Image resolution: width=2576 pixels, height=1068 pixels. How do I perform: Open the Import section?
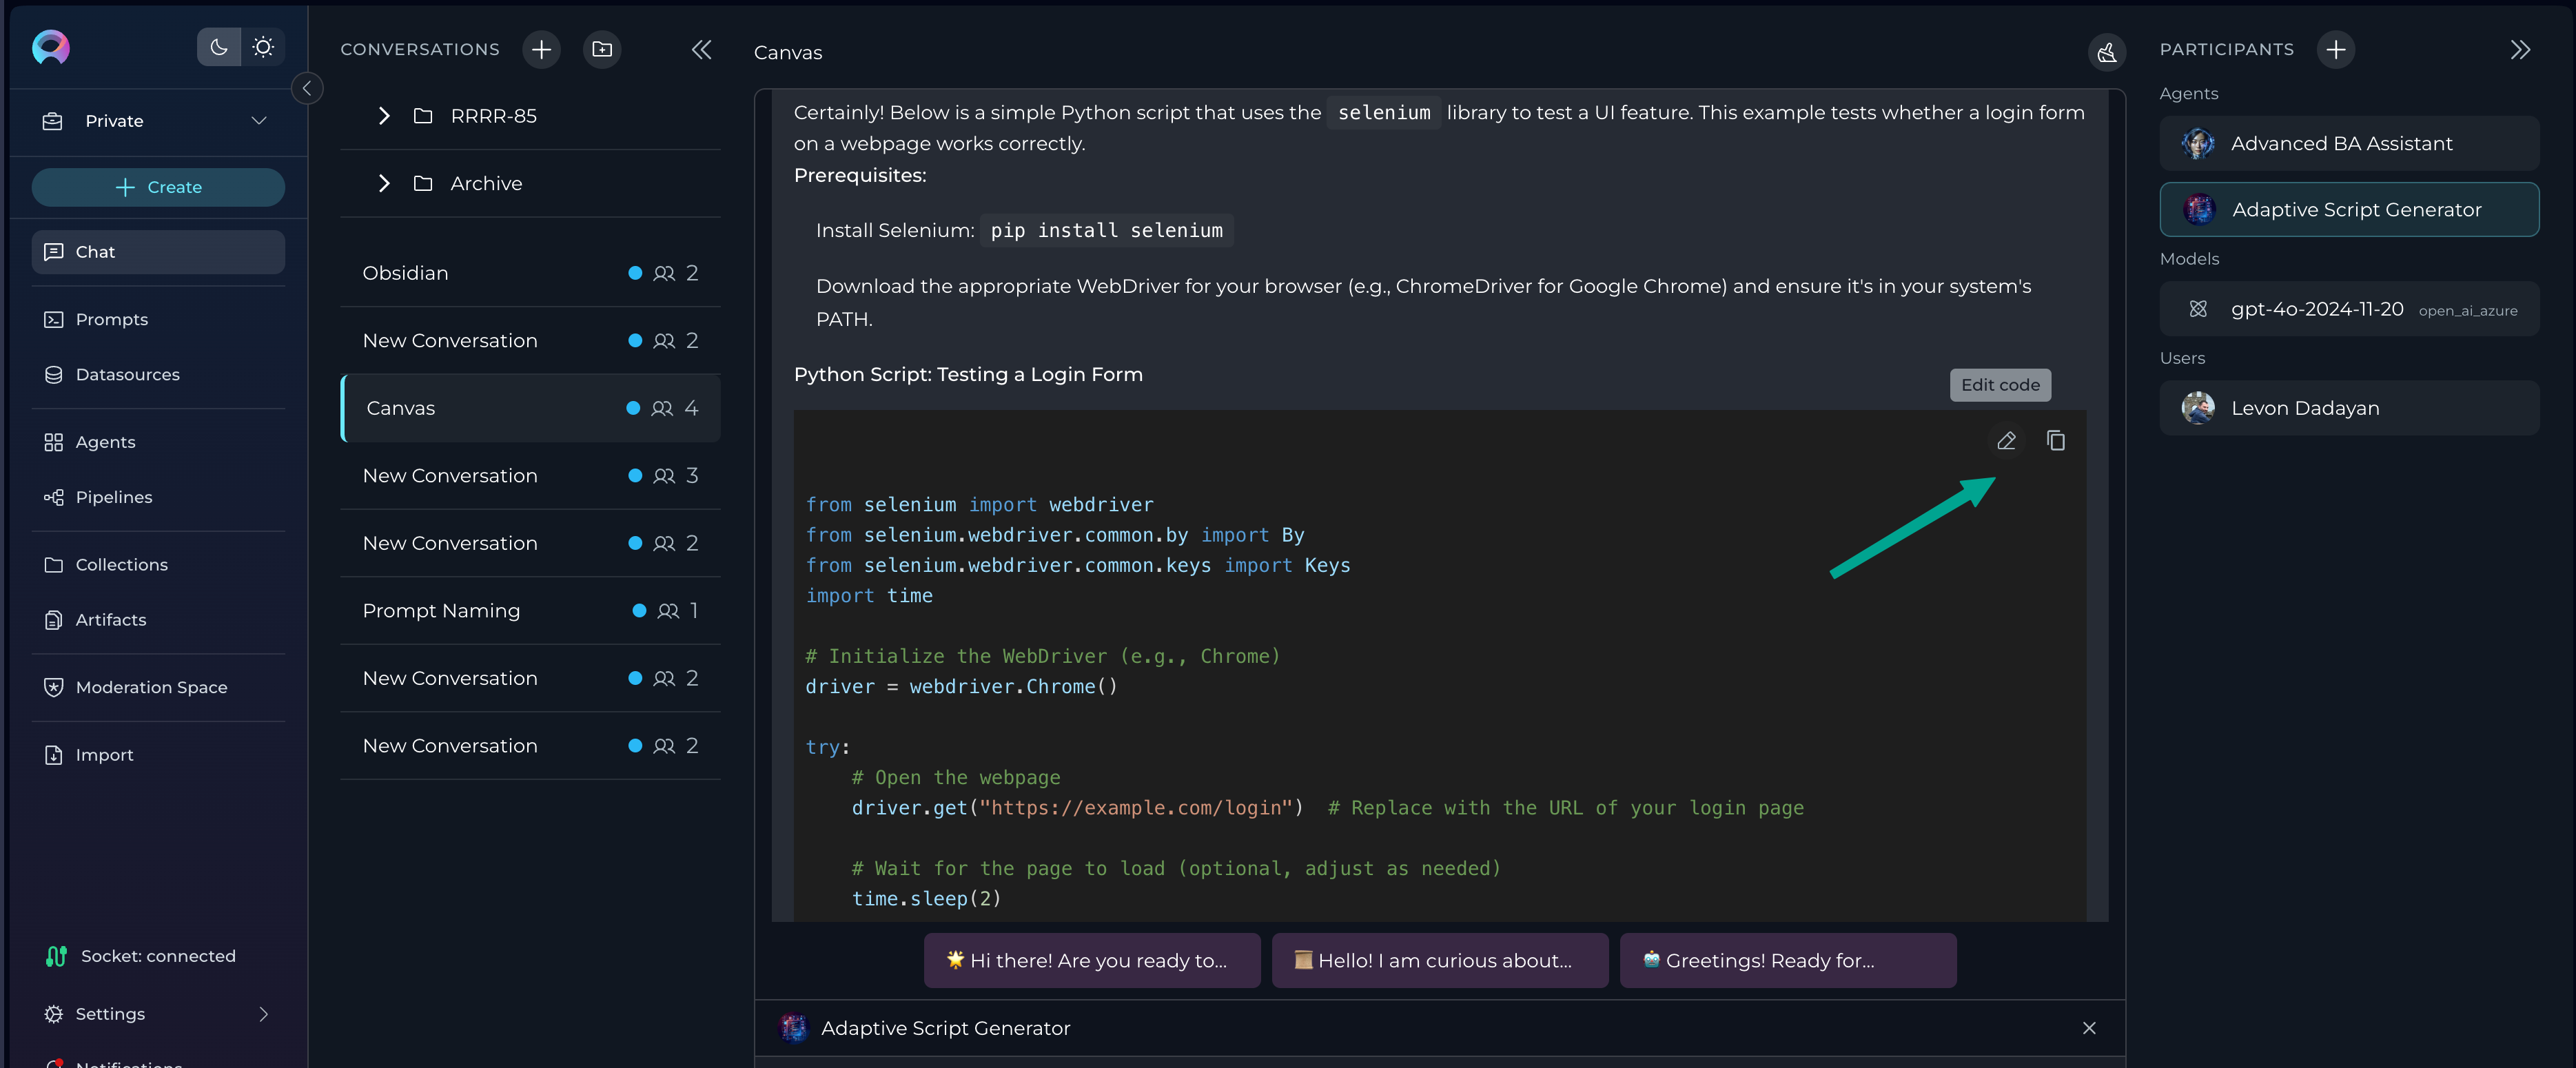[x=158, y=755]
